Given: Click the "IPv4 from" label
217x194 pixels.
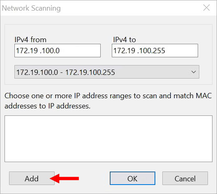Looking at the screenshot, I should [x=30, y=40].
